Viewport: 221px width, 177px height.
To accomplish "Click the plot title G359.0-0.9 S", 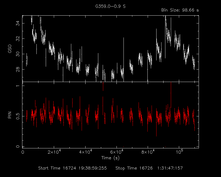I will [110, 6].
